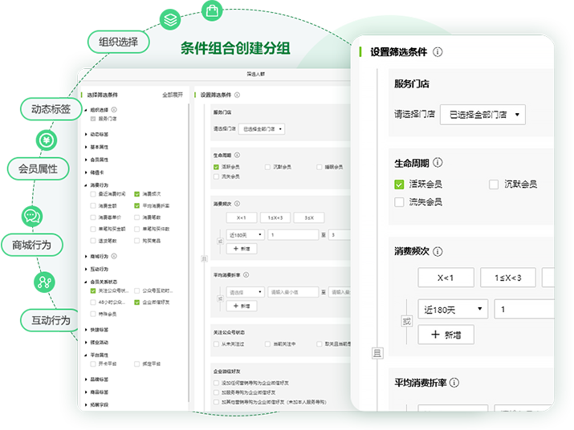The height and width of the screenshot is (430, 574).
Task: Check 睡眠会员 in background window
Action: coord(320,167)
